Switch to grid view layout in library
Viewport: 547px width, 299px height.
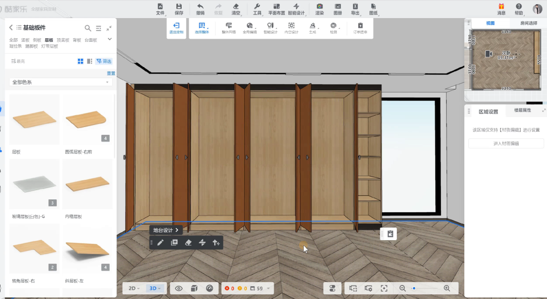[81, 61]
